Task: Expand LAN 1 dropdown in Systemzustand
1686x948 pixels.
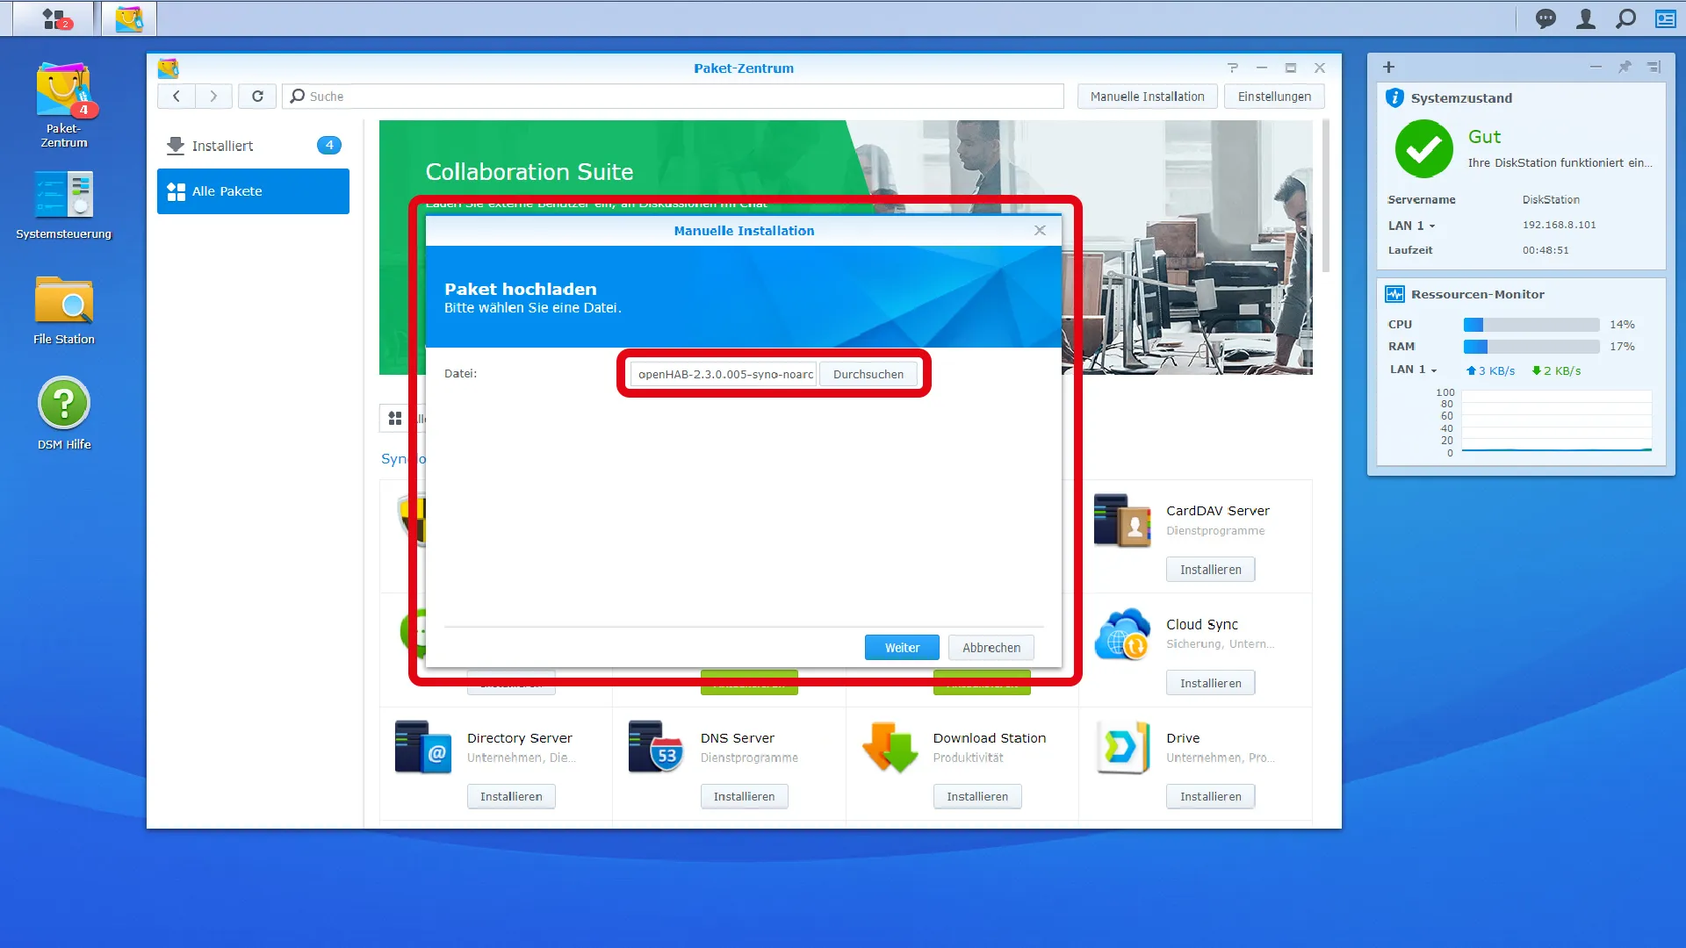Action: [x=1412, y=226]
